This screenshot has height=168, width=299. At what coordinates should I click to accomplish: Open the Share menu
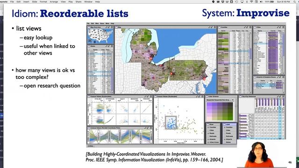coord(78,1)
